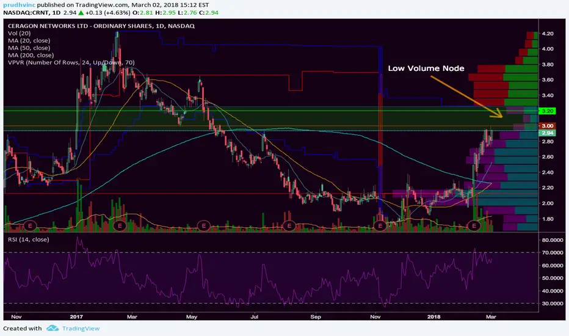The height and width of the screenshot is (336, 569).
Task: Click the 2.60 price axis value
Action: 548,157
